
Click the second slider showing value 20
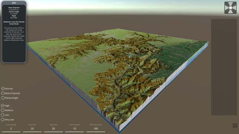coord(53,132)
